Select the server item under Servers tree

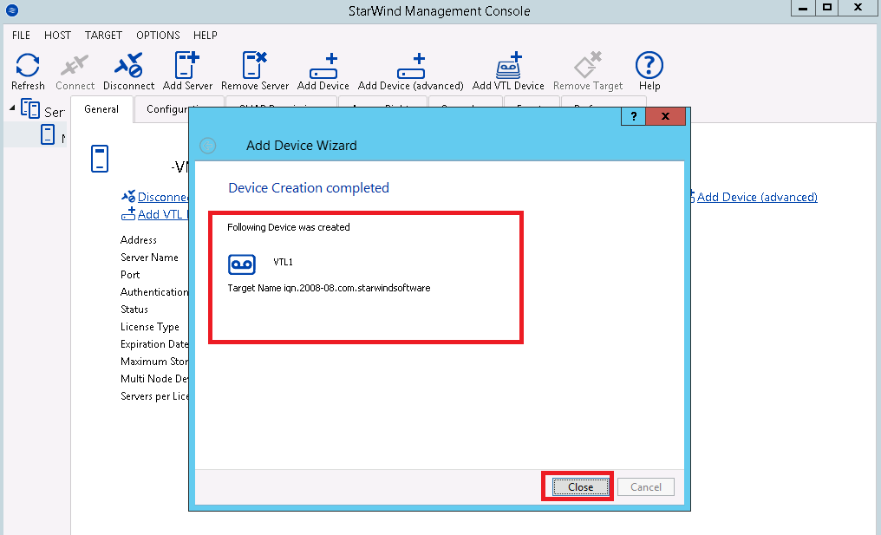click(x=49, y=135)
